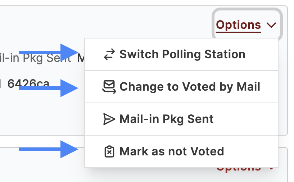Screen dimensions: 294x182
Task: Click the bold M text beside the status label
Action: 81,58
